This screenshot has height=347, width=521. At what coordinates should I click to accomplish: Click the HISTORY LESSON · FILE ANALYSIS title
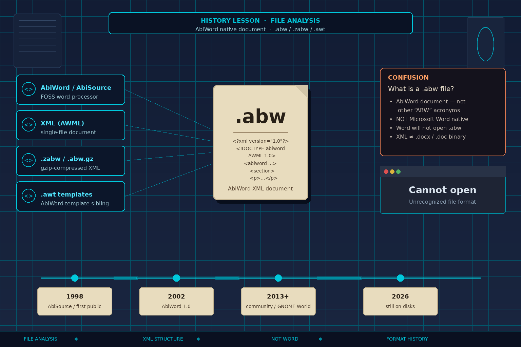pos(260,21)
